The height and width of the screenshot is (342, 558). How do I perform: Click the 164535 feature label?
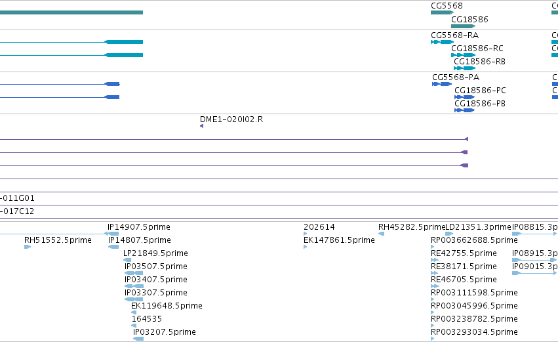[147, 319]
